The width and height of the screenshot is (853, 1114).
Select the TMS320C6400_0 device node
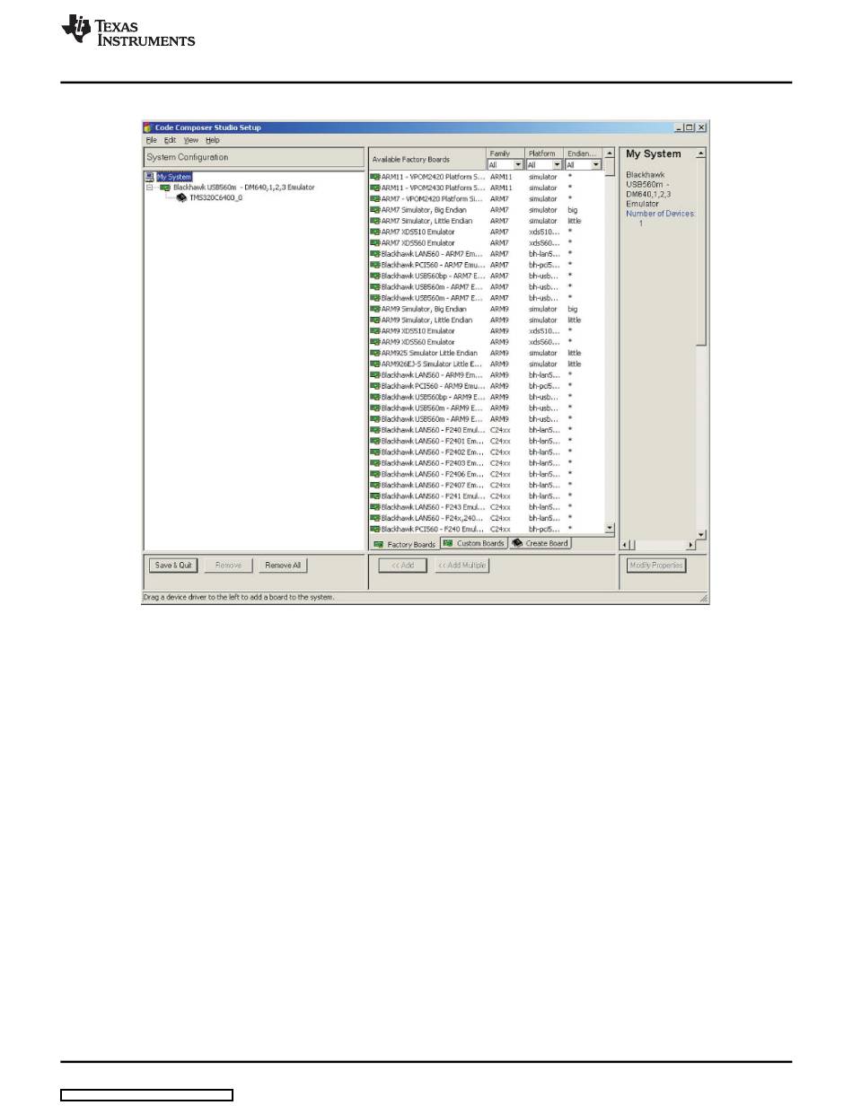pyautogui.click(x=215, y=197)
